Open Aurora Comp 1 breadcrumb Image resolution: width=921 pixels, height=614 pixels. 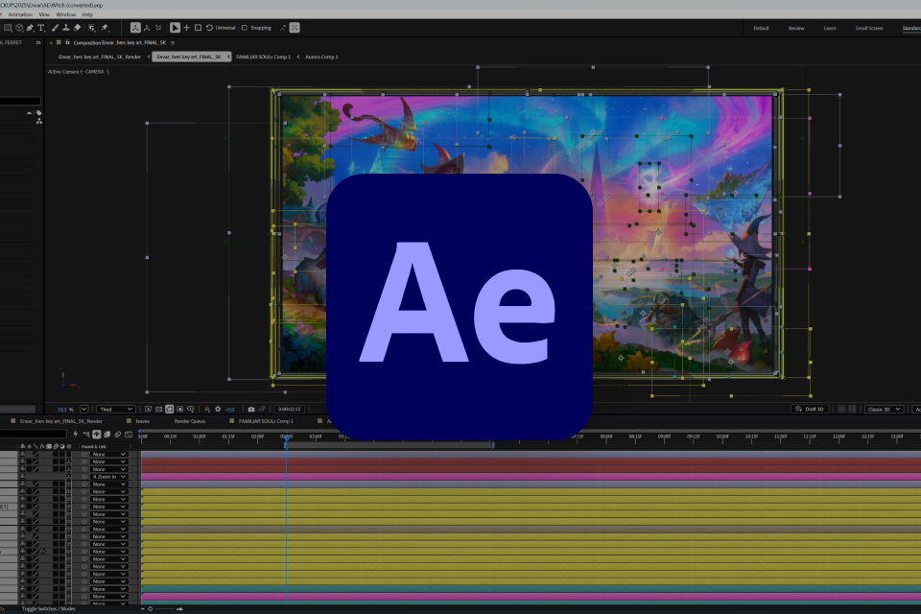point(321,57)
